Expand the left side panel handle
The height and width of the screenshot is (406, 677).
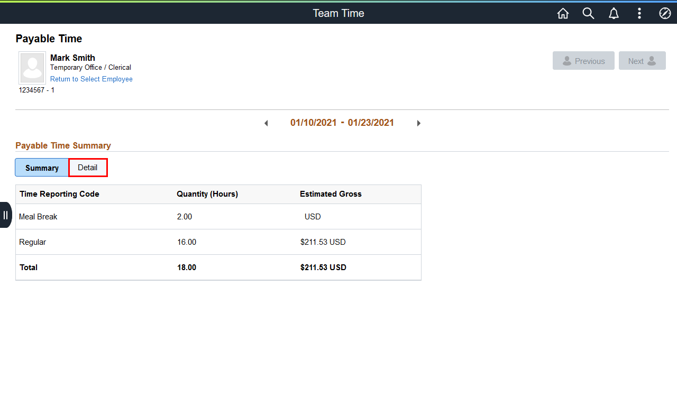click(x=5, y=215)
